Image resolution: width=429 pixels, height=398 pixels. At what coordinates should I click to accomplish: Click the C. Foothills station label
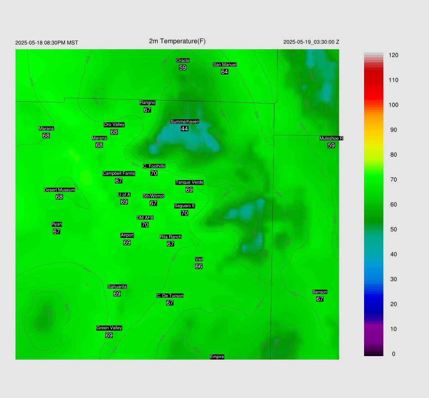154,166
